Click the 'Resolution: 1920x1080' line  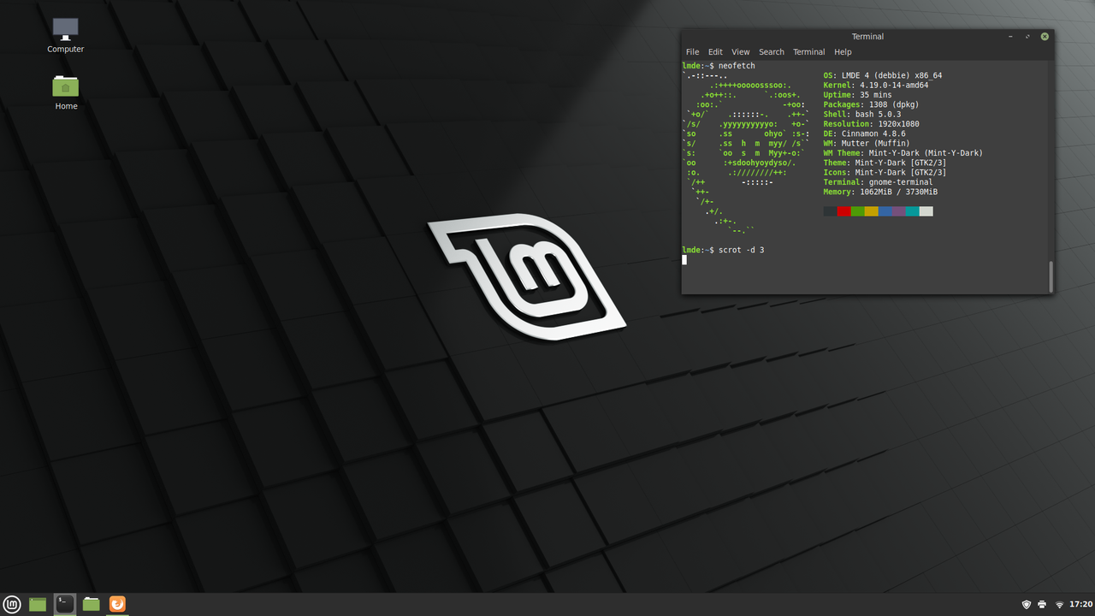pyautogui.click(x=871, y=124)
